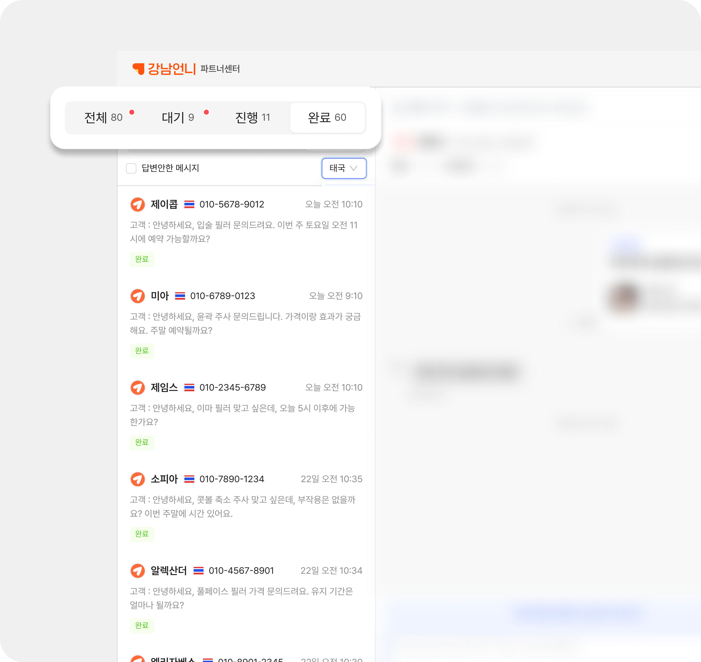The width and height of the screenshot is (701, 662).
Task: Click 제임스's orange avatar icon
Action: point(138,387)
